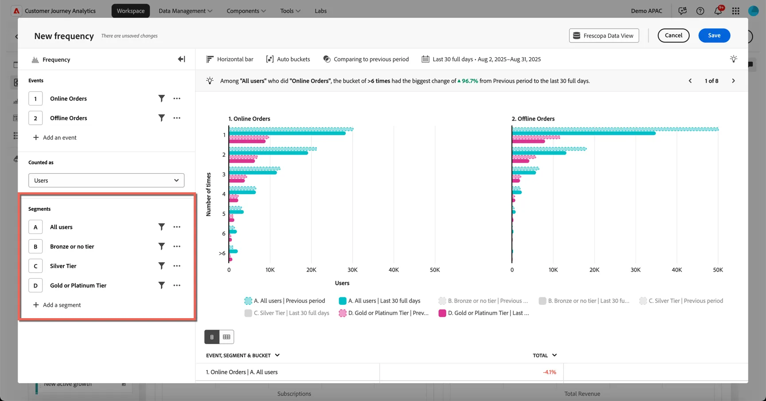Viewport: 766px width, 401px height.
Task: Switch to the table view toggle
Action: tap(227, 337)
